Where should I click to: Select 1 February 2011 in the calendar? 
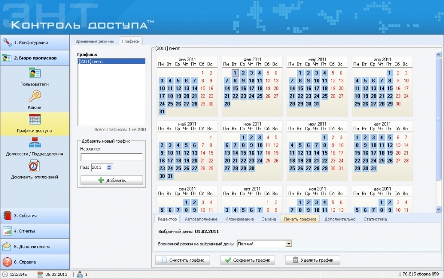[x=235, y=73]
